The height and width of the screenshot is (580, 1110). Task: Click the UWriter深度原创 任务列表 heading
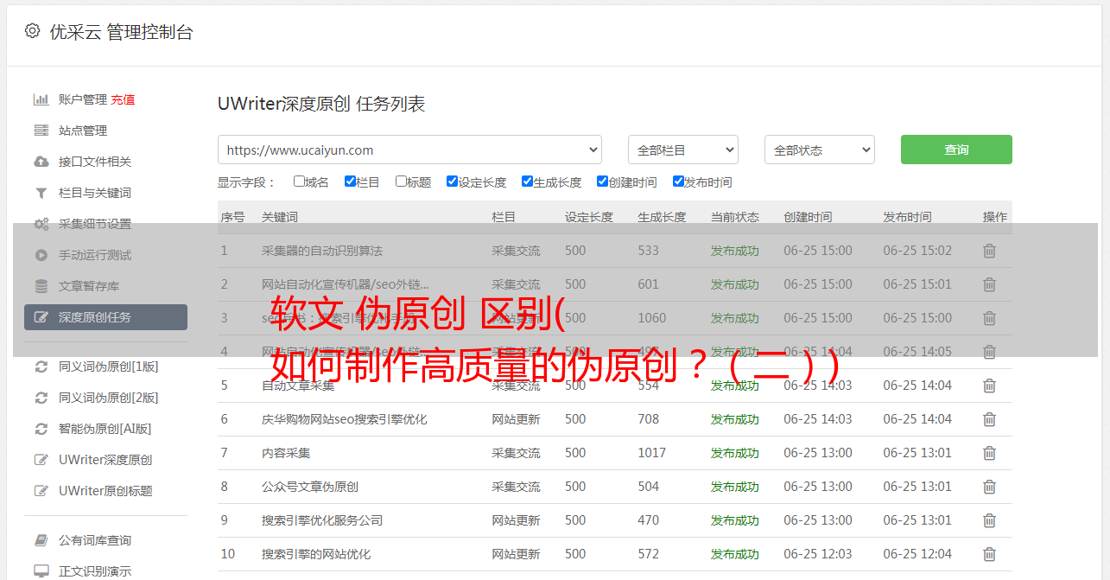click(x=321, y=104)
